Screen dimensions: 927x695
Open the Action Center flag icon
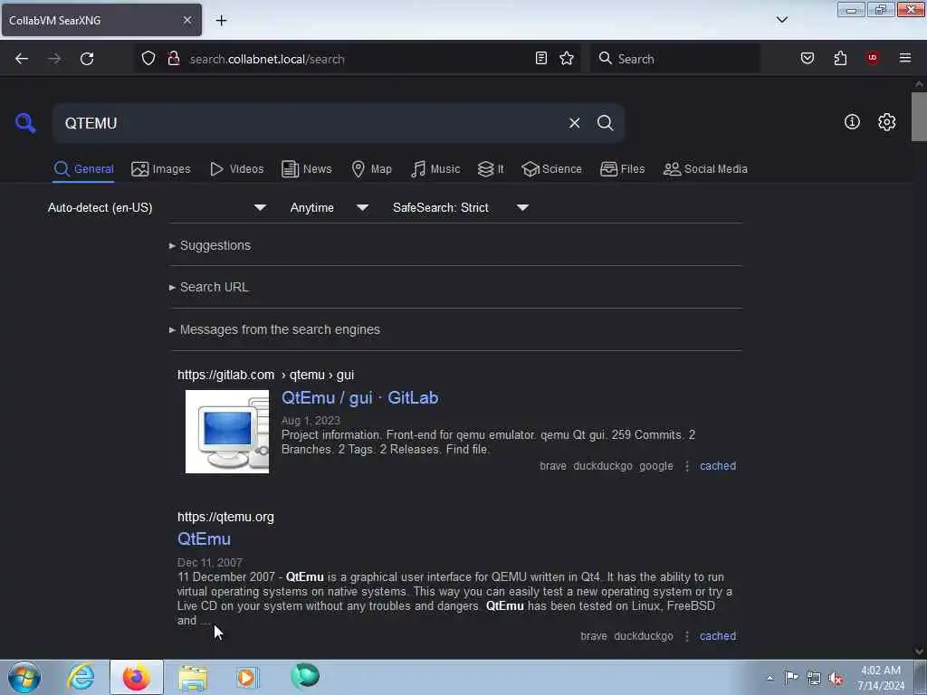coord(791,678)
